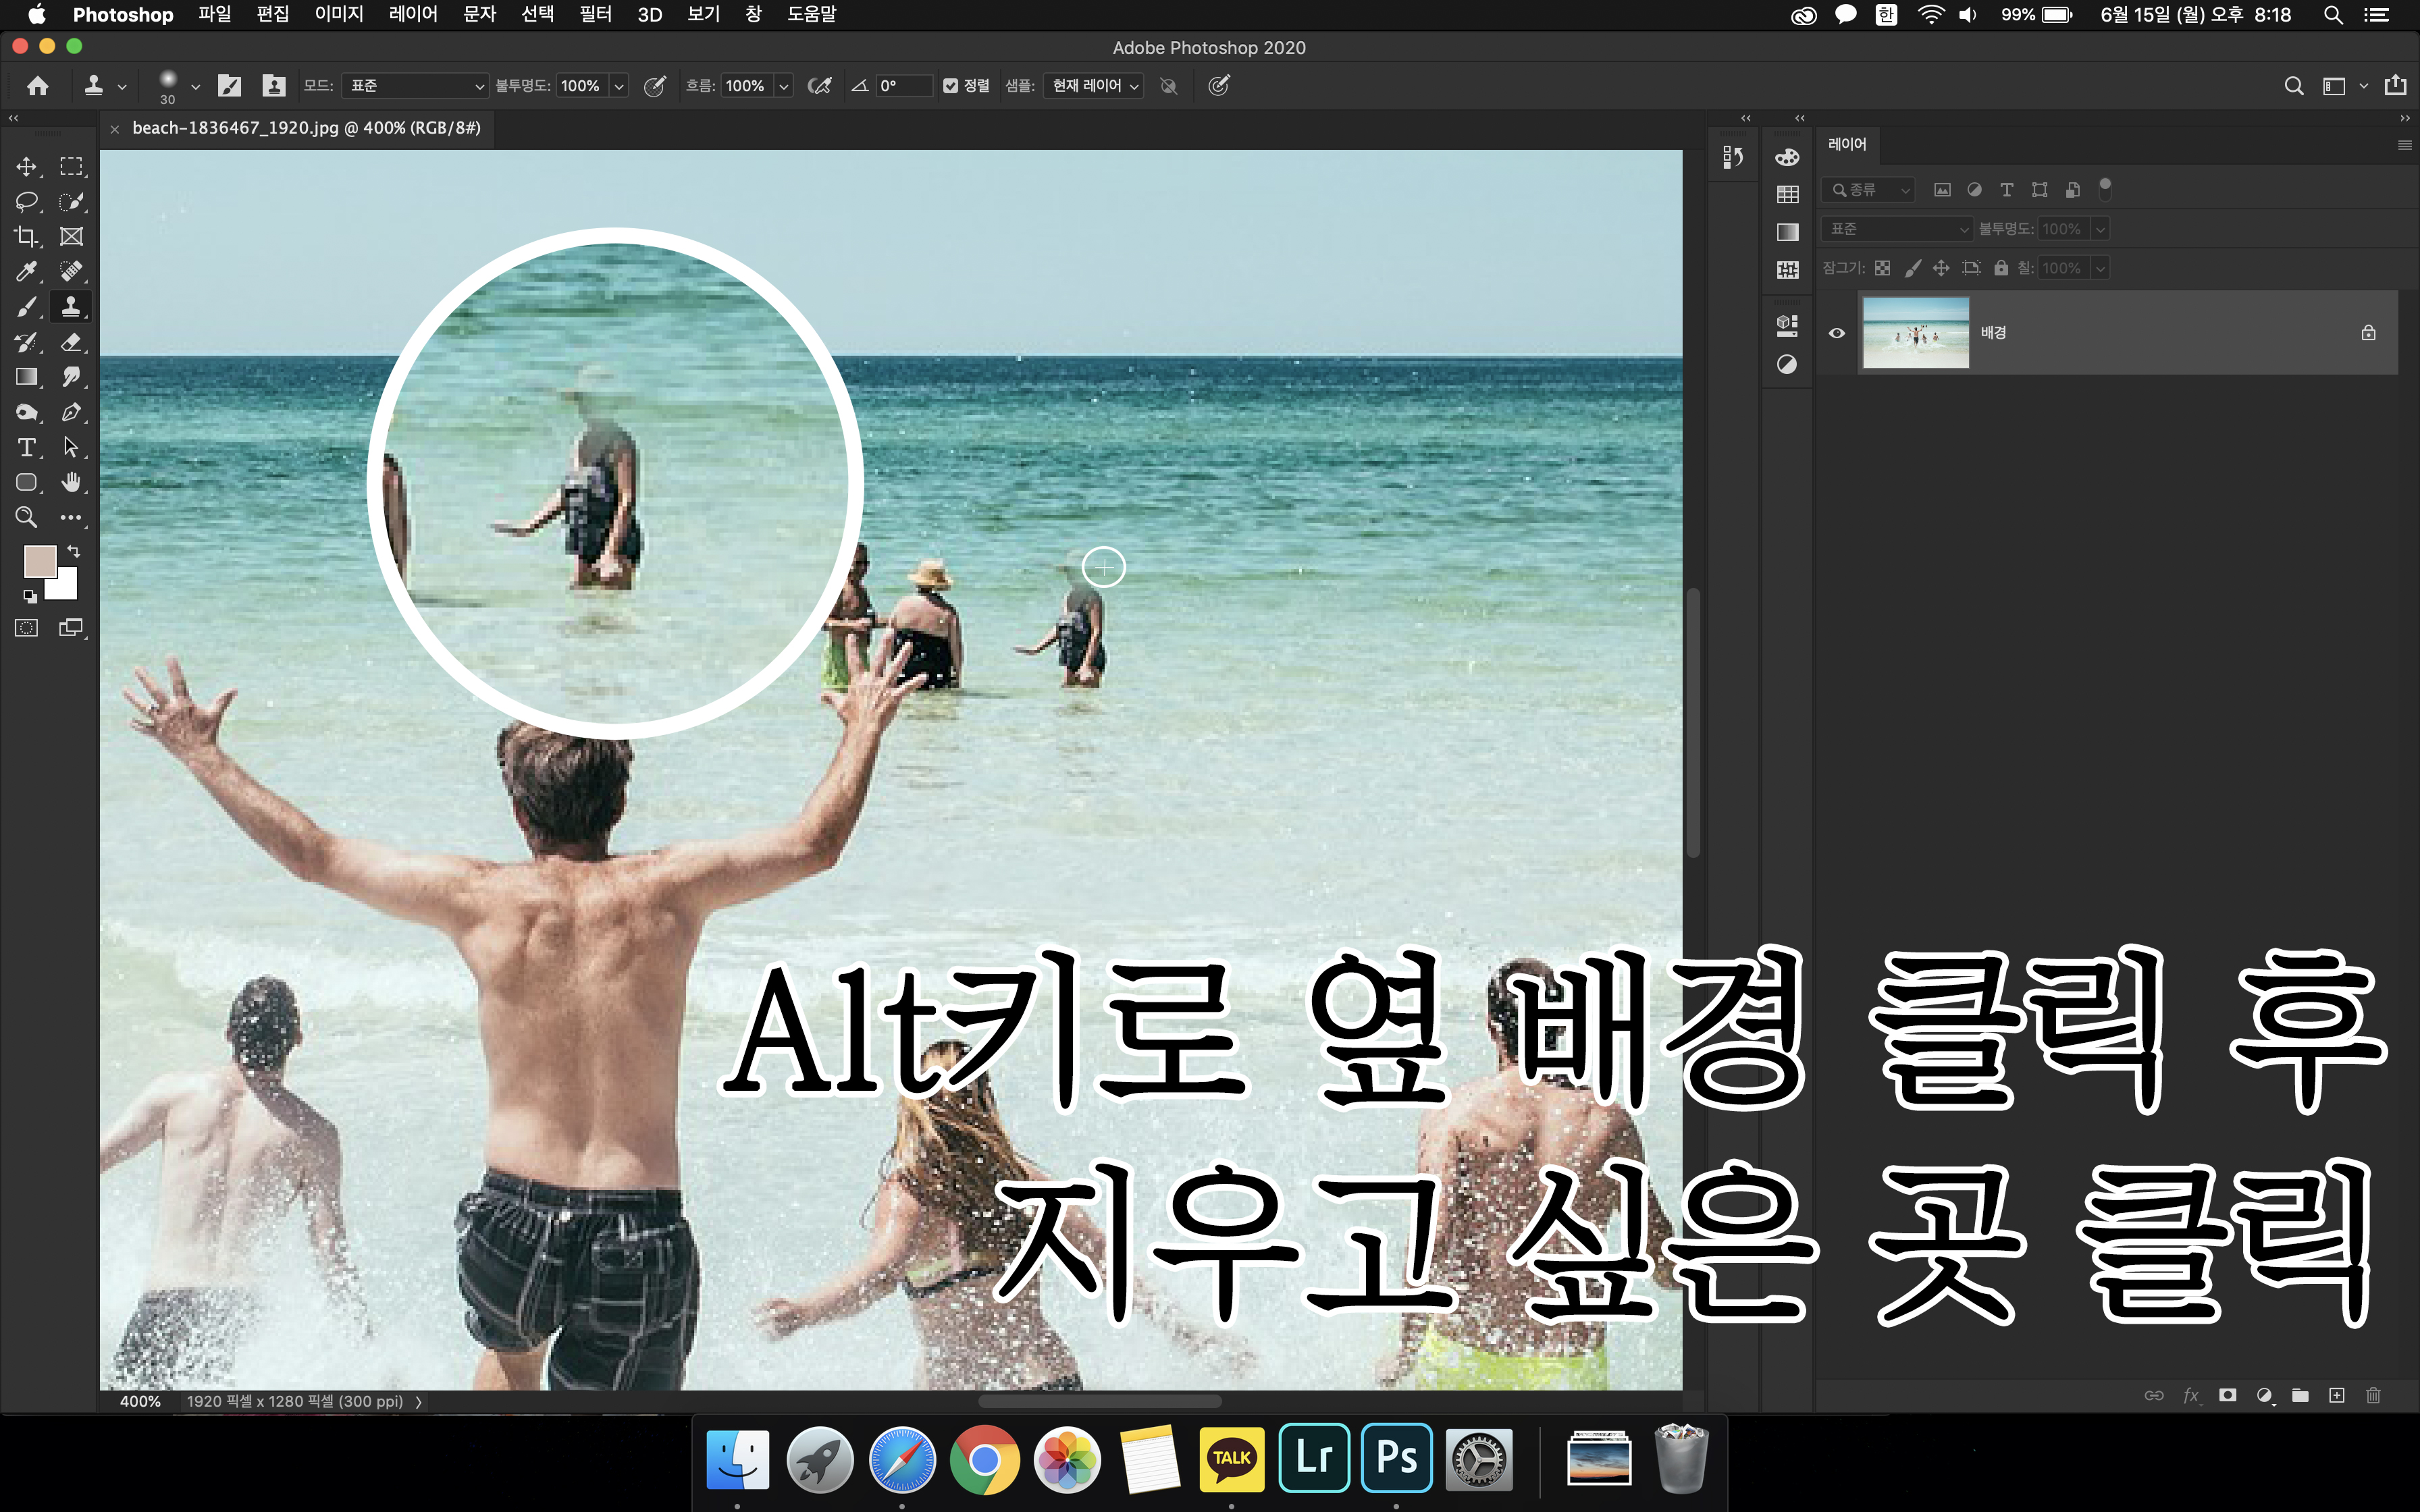Select the Eyedropper tool

(26, 271)
